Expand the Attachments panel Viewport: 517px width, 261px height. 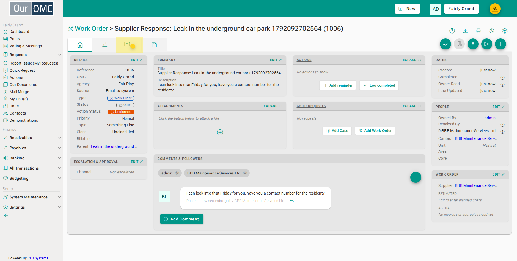[273, 106]
